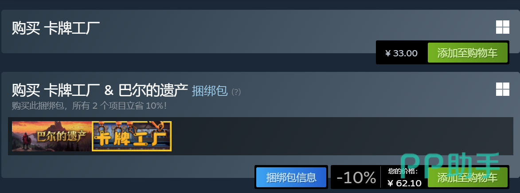This screenshot has height=193, width=520.
Task: Add 卡牌工厂 at ¥ 33.00 to the cart
Action: (467, 53)
